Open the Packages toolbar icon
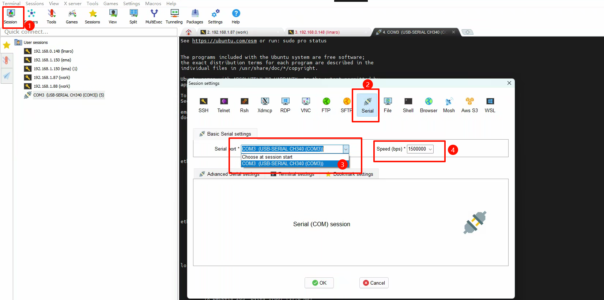604x300 pixels. click(x=195, y=17)
